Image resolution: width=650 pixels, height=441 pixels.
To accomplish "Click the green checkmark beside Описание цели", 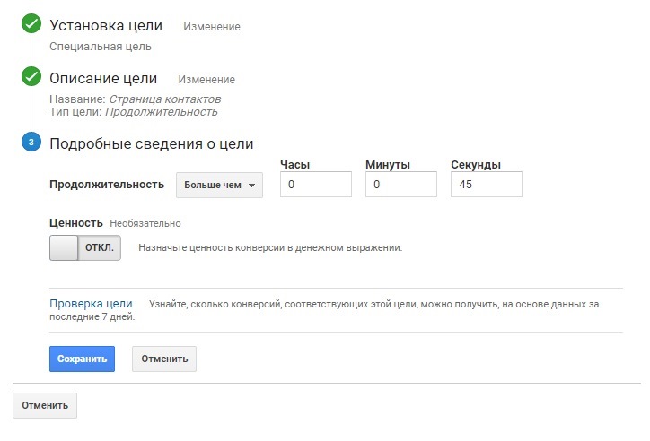I will (31, 76).
